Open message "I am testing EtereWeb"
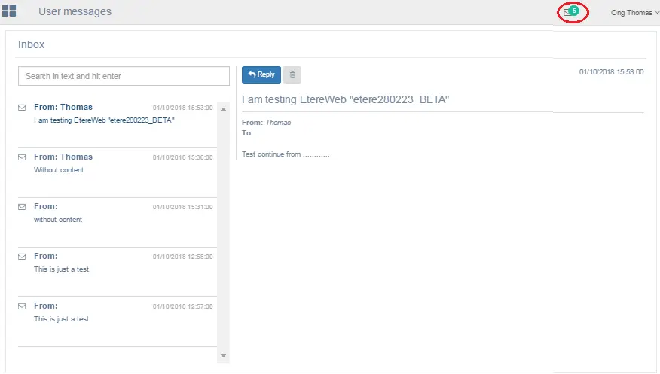Image resolution: width=660 pixels, height=374 pixels. pos(104,120)
